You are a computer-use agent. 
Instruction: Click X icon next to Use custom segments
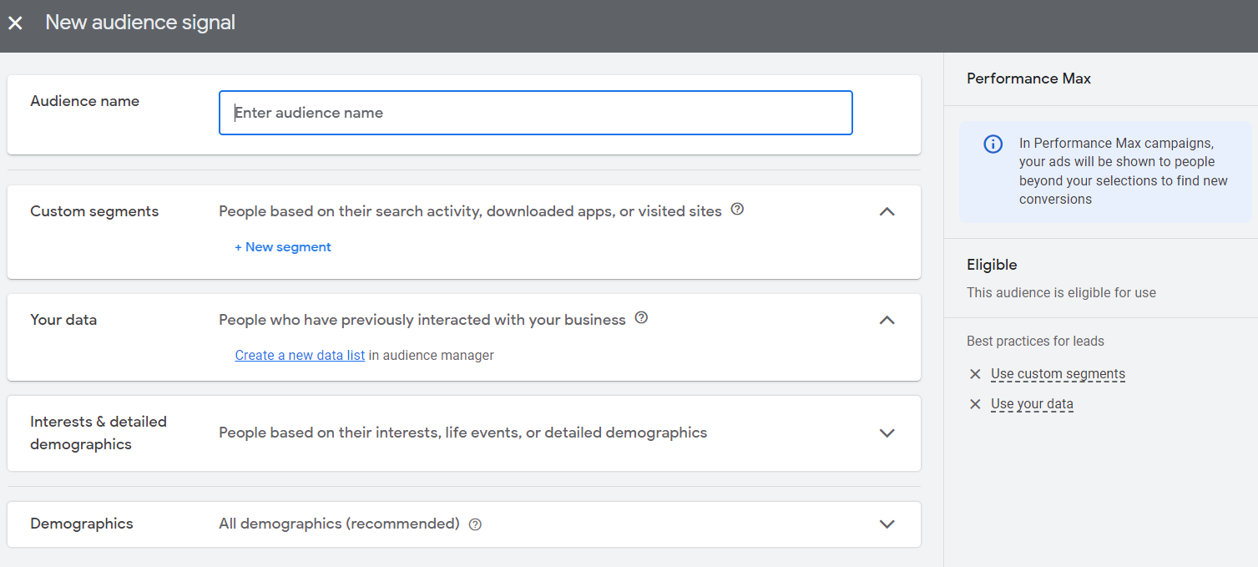[x=974, y=374]
